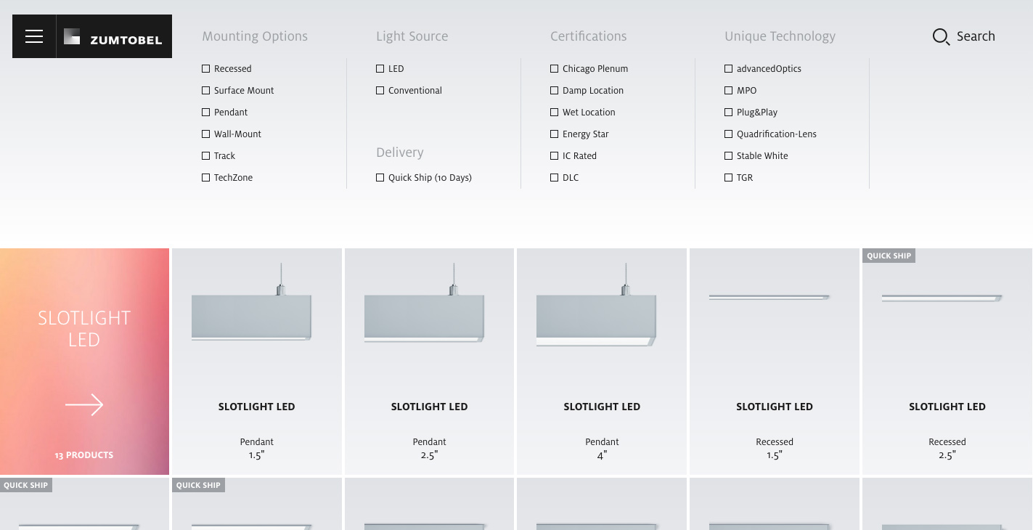
Task: Click the Zumtobel logo
Action: pyautogui.click(x=114, y=36)
